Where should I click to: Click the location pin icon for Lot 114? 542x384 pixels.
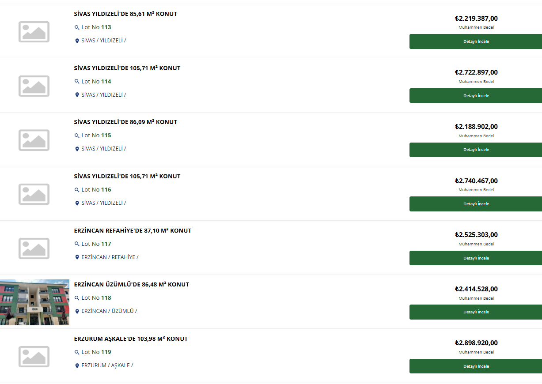[x=77, y=95]
